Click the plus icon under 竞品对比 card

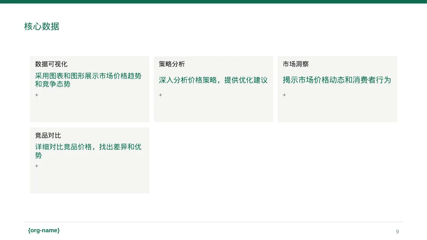(x=37, y=166)
